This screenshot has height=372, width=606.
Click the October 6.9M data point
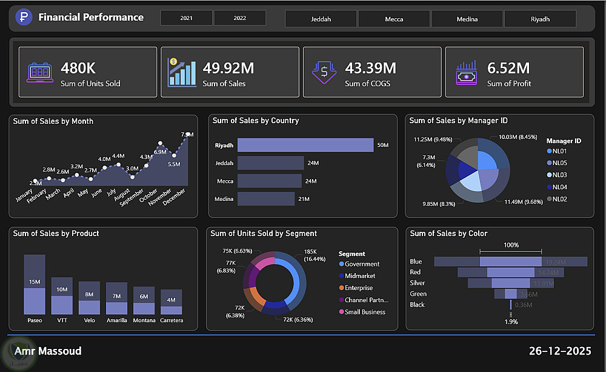tap(160, 143)
